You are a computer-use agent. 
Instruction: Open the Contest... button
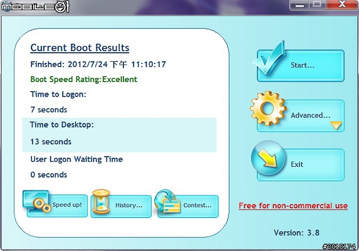(x=188, y=206)
